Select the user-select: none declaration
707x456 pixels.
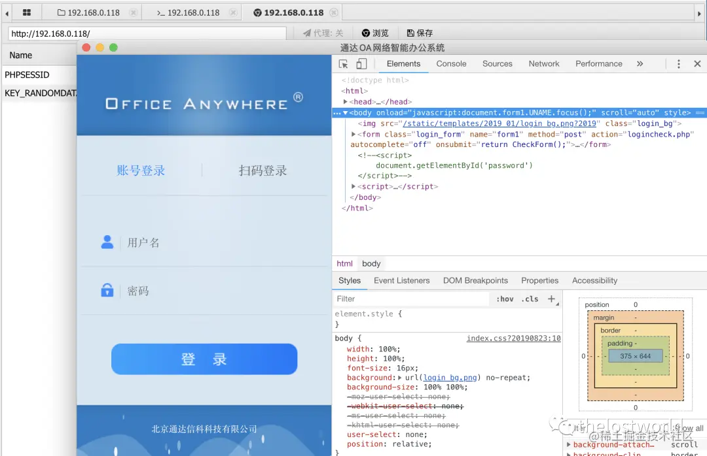(x=387, y=434)
